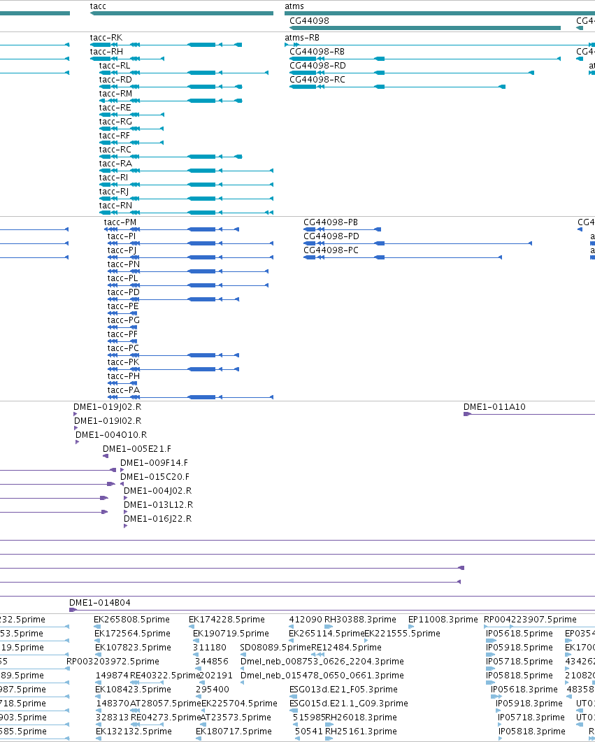Select the EK174228.5prime EST label

point(227,620)
